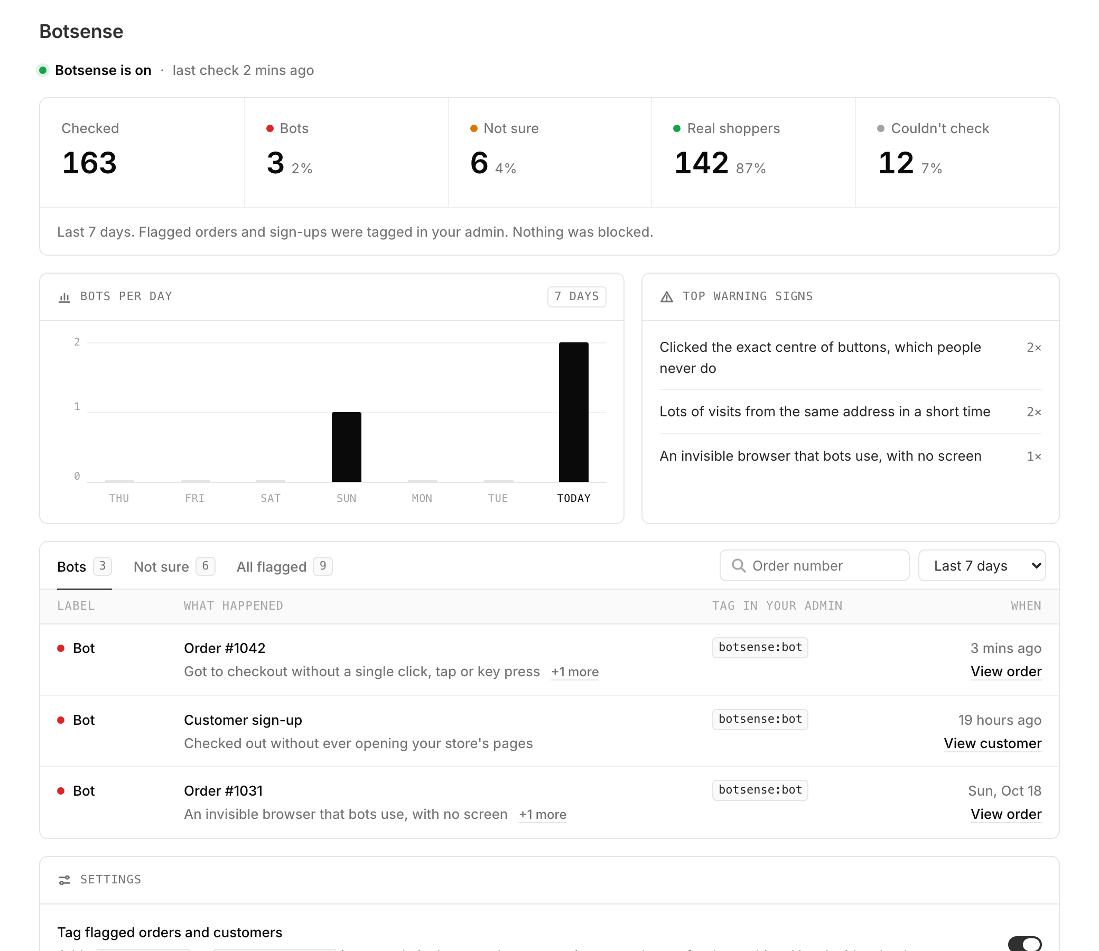
Task: Toggle the Tag flagged orders and customers switch
Action: pos(1025,944)
